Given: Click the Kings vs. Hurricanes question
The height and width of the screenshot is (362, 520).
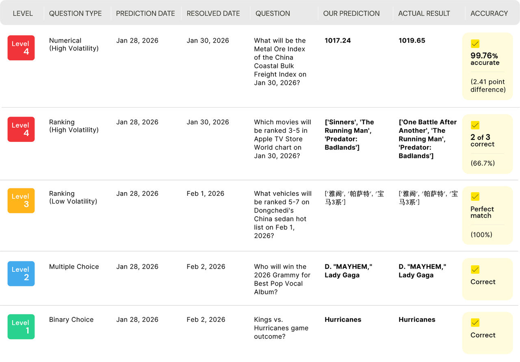Looking at the screenshot, I should click(x=281, y=328).
